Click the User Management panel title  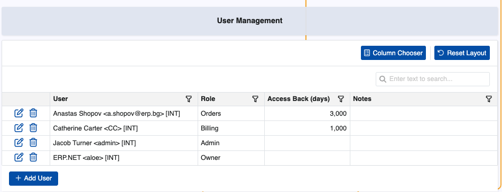[x=250, y=21]
